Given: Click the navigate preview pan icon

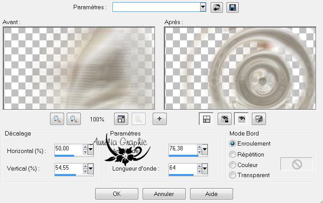Looking at the screenshot, I should click(159, 119).
